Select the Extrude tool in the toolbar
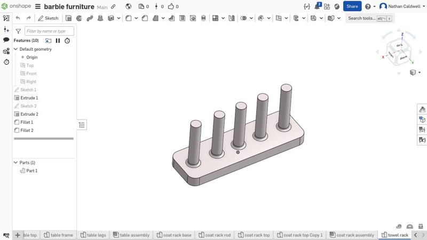Viewport: 427px width, 240px height. pyautogui.click(x=69, y=18)
